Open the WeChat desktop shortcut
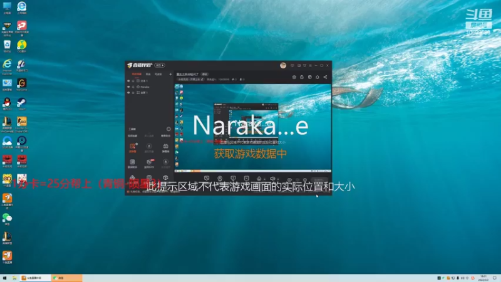 point(7,219)
